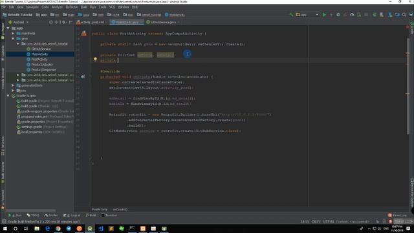Open Chrome from the taskbar
Image resolution: width=414 pixels, height=233 pixels.
58,228
